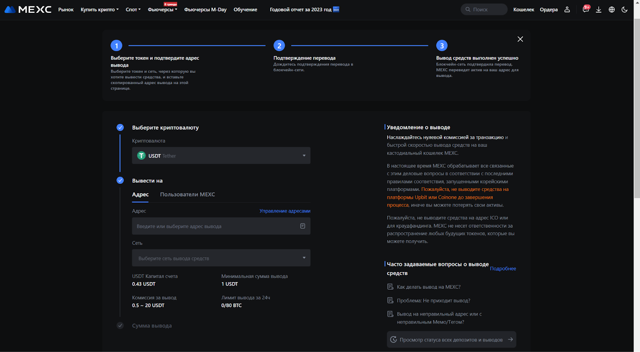Click the top search box
640x352 pixels.
pos(484,10)
